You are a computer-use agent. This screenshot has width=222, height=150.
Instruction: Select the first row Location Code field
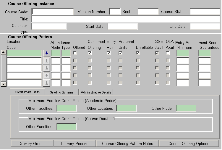coord(25,53)
